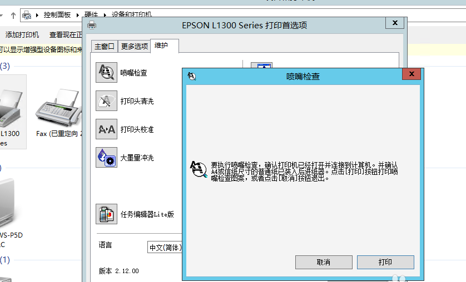Expand the arrow after 控制面板 in breadcrumb
Viewport: 466px width, 282px height.
[77, 15]
